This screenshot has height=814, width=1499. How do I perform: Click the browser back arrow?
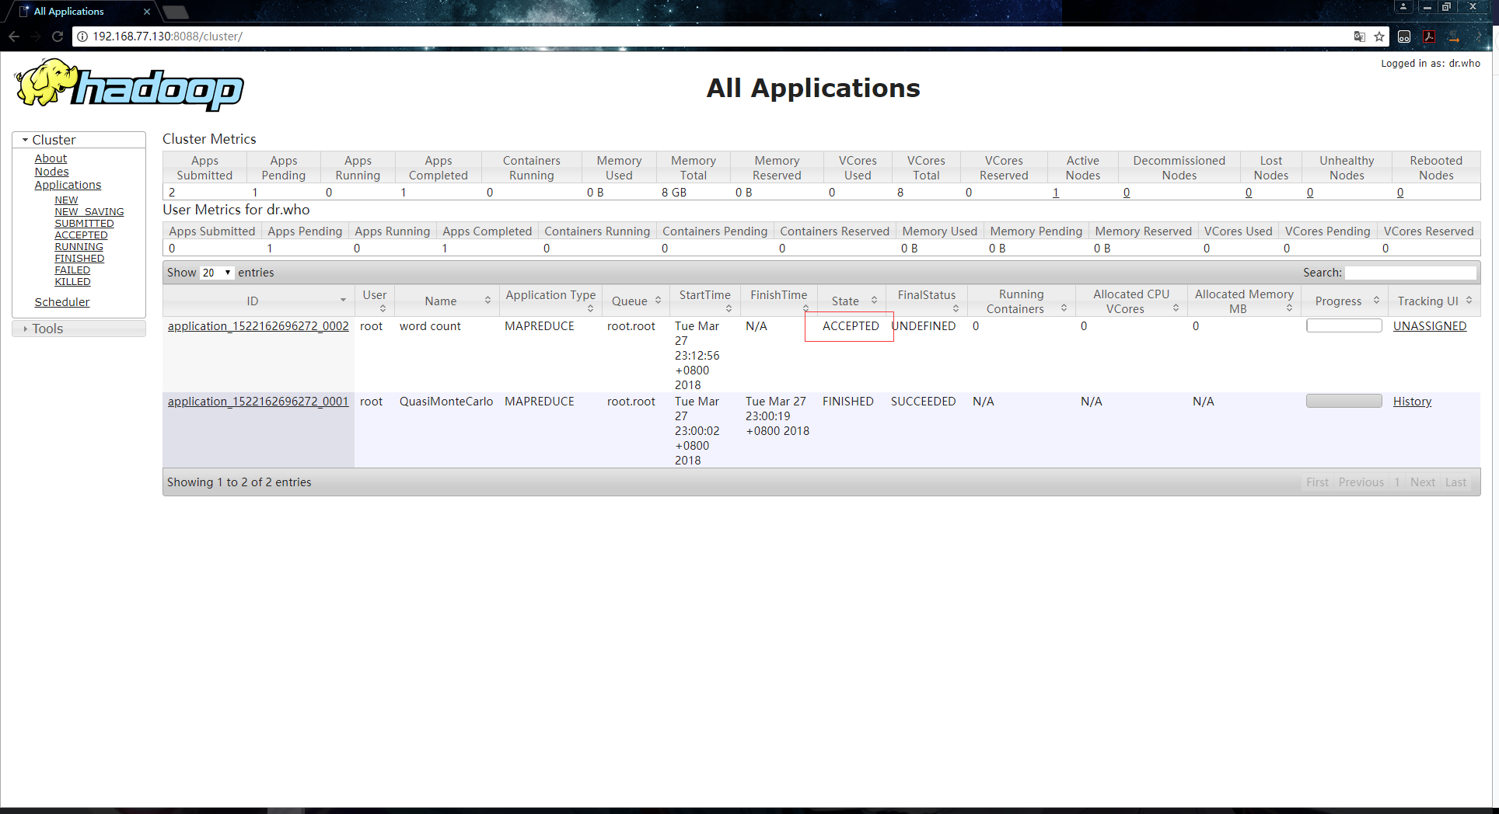click(x=14, y=37)
